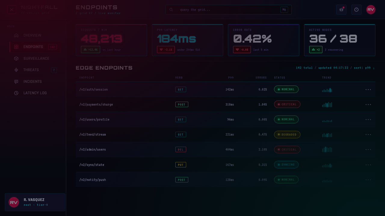385x216 pixels.
Task: Click the -3.1% down-arrow badge
Action: tap(166, 49)
